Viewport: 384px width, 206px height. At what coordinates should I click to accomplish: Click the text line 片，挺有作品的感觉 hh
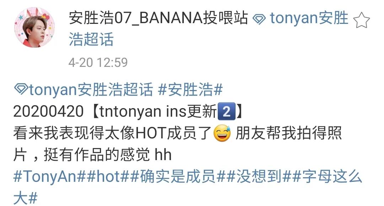(92, 155)
